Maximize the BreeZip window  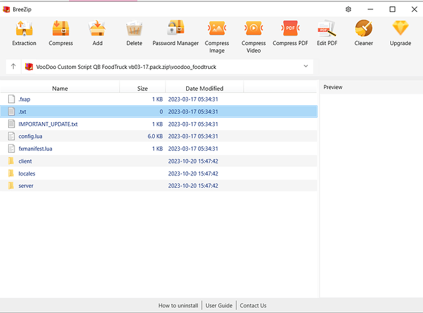pos(392,9)
